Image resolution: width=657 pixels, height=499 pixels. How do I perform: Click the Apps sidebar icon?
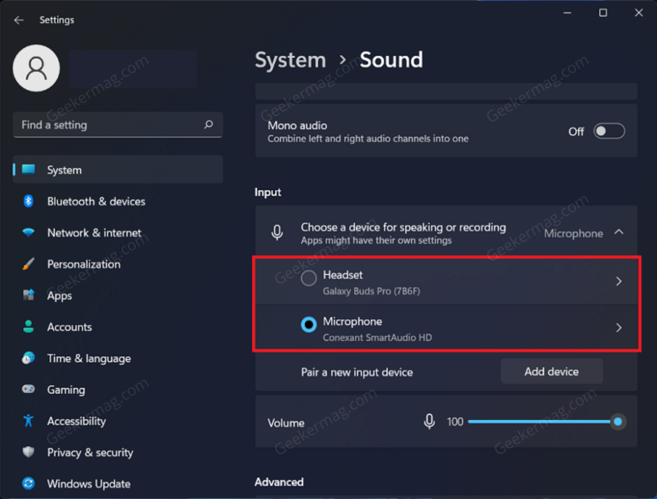28,295
